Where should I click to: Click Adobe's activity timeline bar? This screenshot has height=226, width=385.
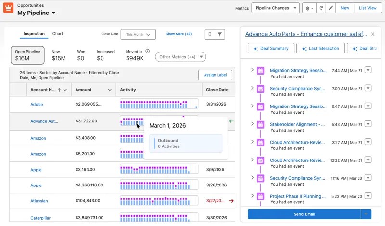(159, 104)
